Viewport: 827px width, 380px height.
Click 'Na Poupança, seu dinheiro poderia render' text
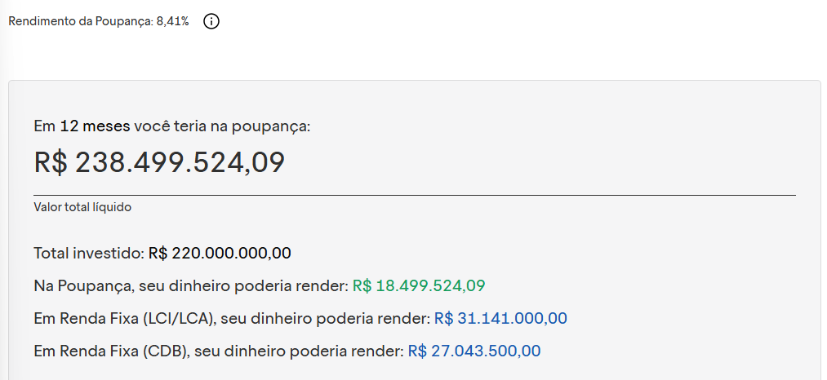pos(191,286)
